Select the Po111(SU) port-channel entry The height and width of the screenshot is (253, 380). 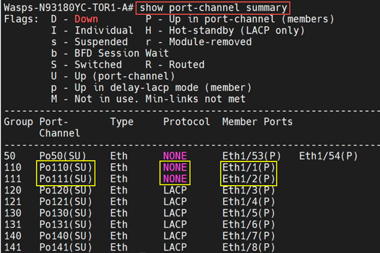[65, 179]
